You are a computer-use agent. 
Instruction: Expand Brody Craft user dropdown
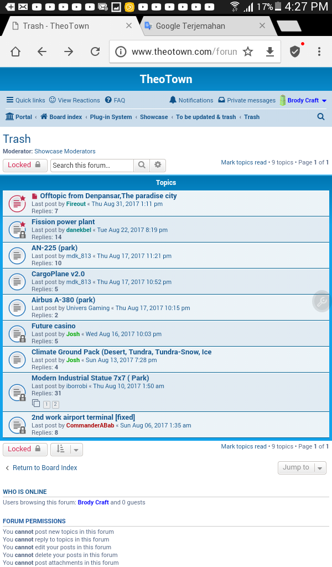click(x=303, y=100)
